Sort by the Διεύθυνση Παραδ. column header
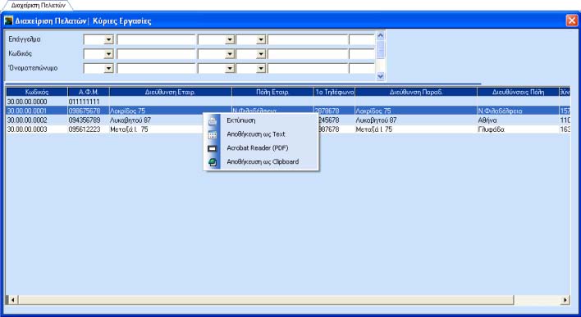581x317 pixels. [416, 92]
